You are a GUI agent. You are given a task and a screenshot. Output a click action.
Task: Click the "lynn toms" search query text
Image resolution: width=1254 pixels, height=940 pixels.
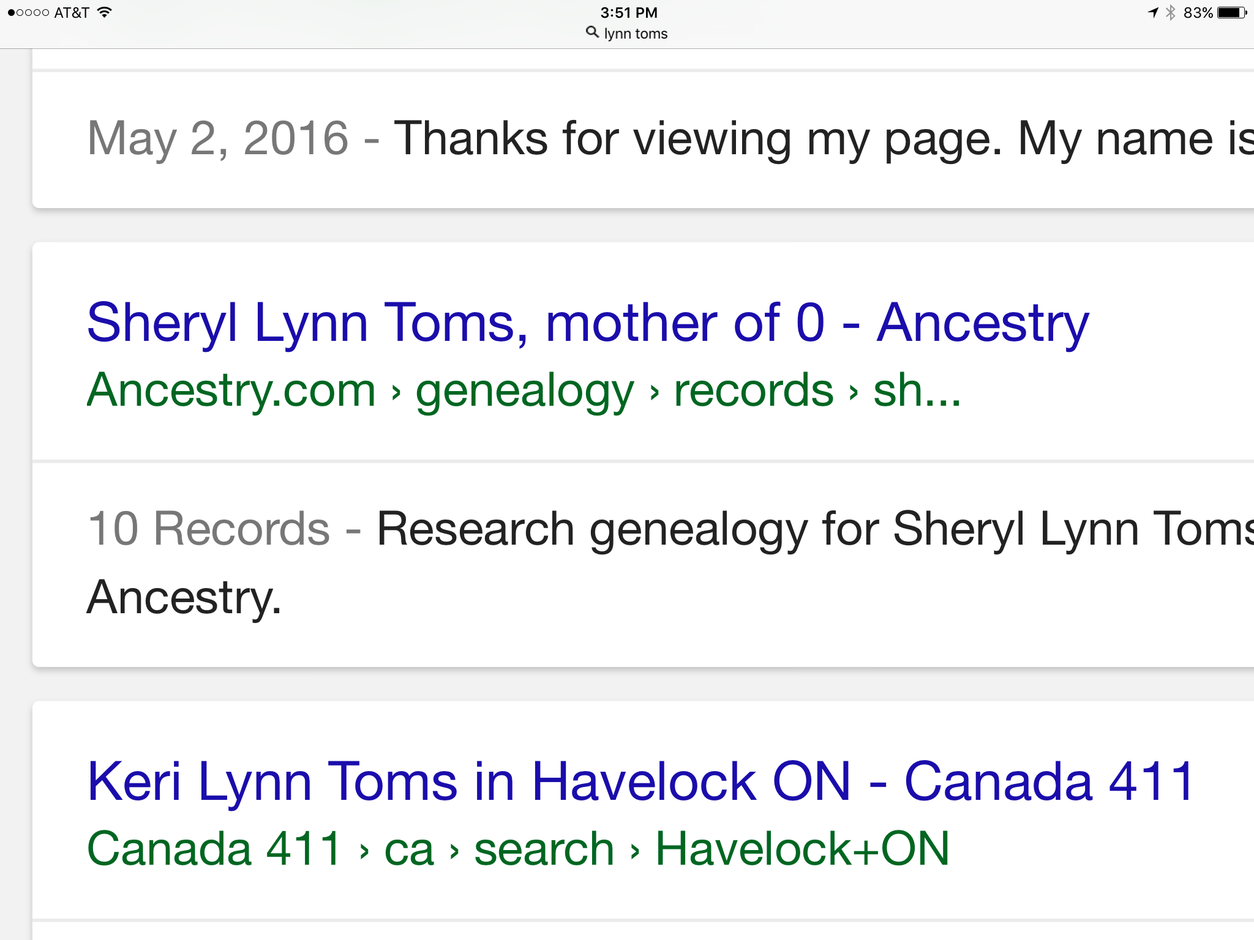(x=635, y=34)
